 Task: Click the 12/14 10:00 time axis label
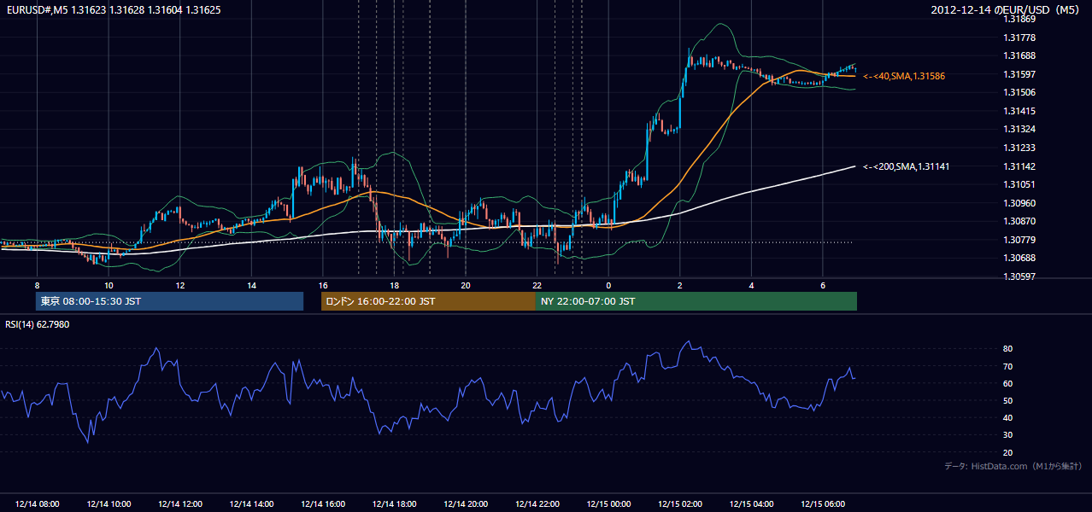pyautogui.click(x=109, y=504)
